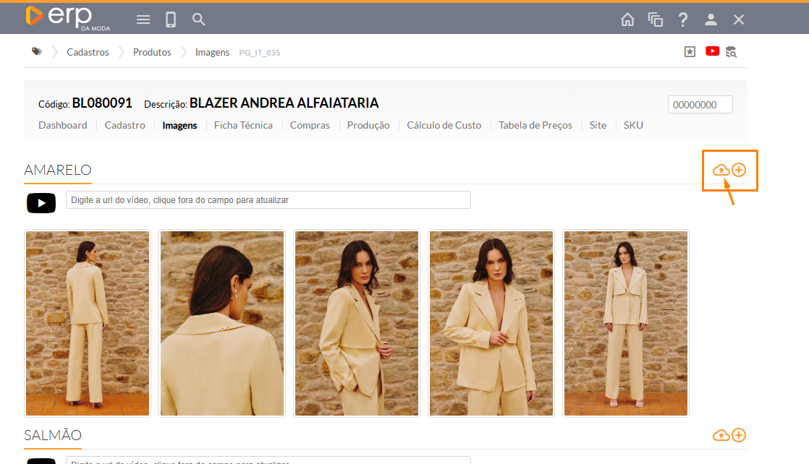Viewport: 809px width, 464px height.
Task: Open the windows/copy icon in header
Action: click(x=656, y=20)
